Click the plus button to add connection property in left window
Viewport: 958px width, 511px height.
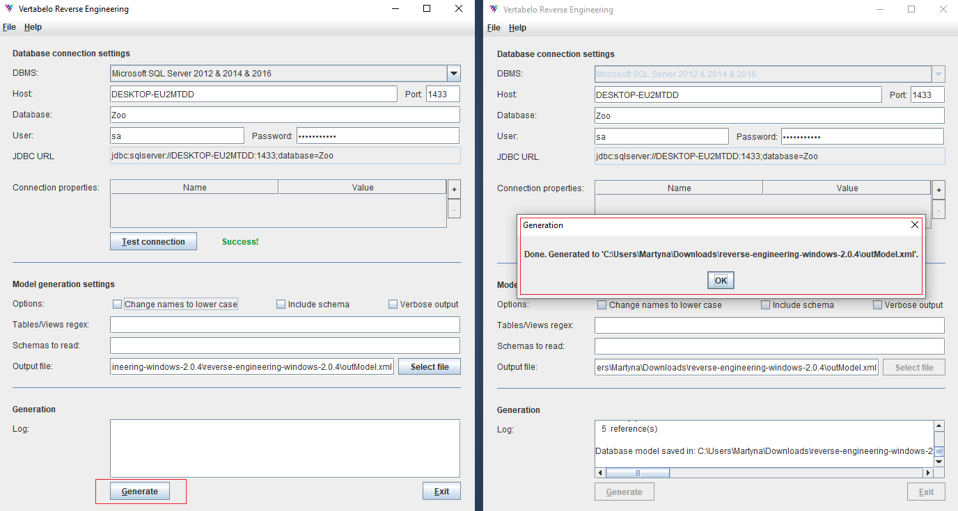point(454,188)
